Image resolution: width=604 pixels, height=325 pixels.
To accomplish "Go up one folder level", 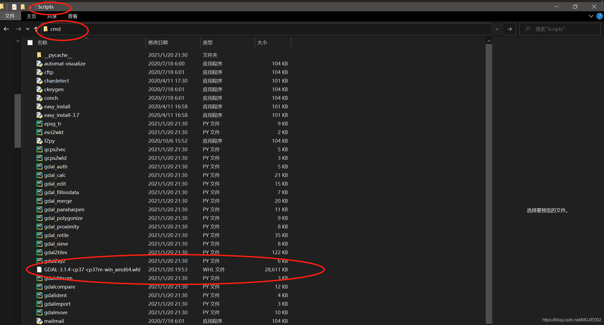I will point(36,29).
